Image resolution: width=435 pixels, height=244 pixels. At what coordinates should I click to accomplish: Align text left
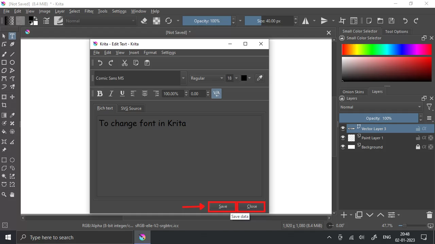(133, 94)
